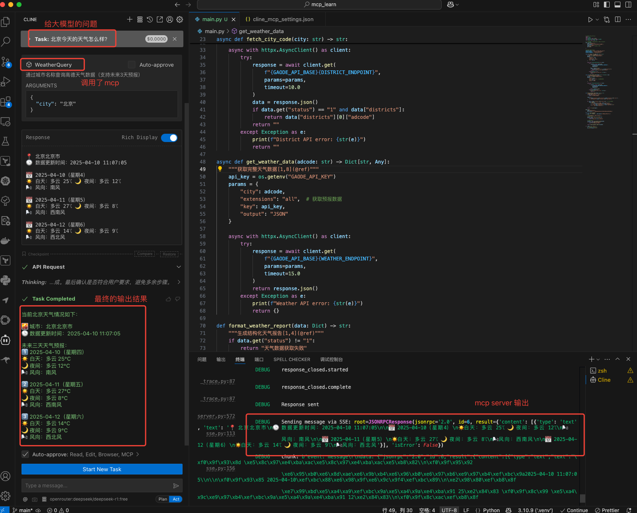Open the Explorer view in activity bar

[x=6, y=22]
